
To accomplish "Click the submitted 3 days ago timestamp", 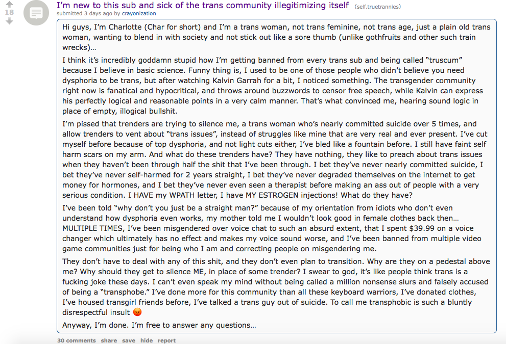I will [85, 14].
